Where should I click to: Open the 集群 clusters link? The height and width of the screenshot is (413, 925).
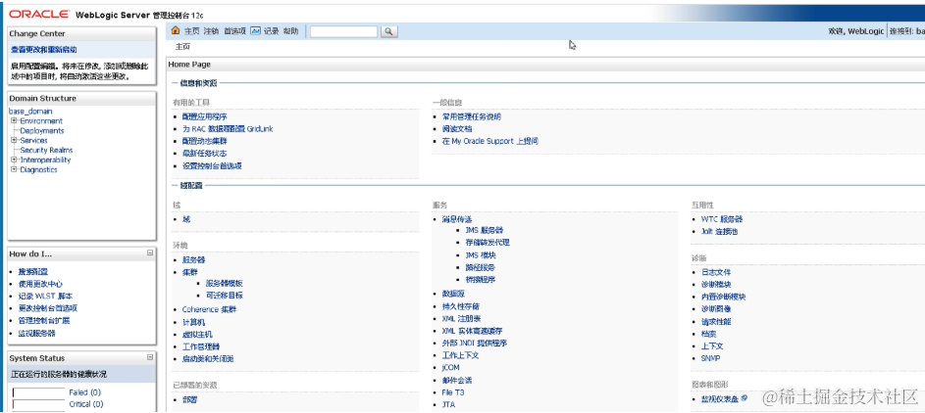tap(190, 272)
